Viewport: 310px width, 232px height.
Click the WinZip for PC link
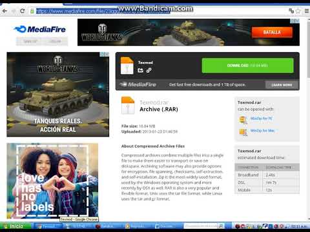click(x=262, y=119)
